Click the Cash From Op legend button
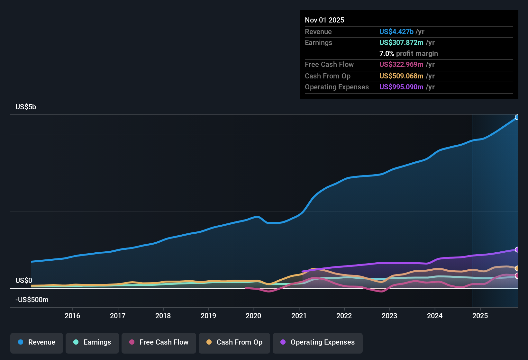The image size is (528, 360). coord(234,342)
